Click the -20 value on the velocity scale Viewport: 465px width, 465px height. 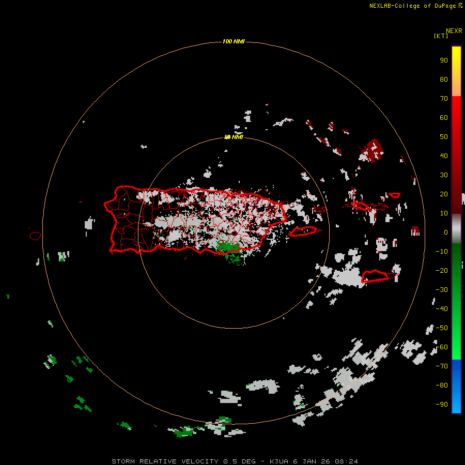point(442,271)
